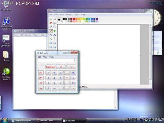The width and height of the screenshot is (164, 123).
Task: Click the 1/x reciprocal button
Action: pos(73,83)
